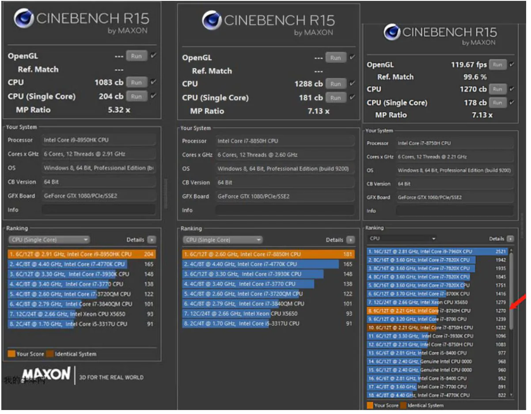Image resolution: width=531 pixels, height=414 pixels.
Task: Toggle the CPU (Single Core) 204 cb checkbox
Action: click(x=153, y=96)
